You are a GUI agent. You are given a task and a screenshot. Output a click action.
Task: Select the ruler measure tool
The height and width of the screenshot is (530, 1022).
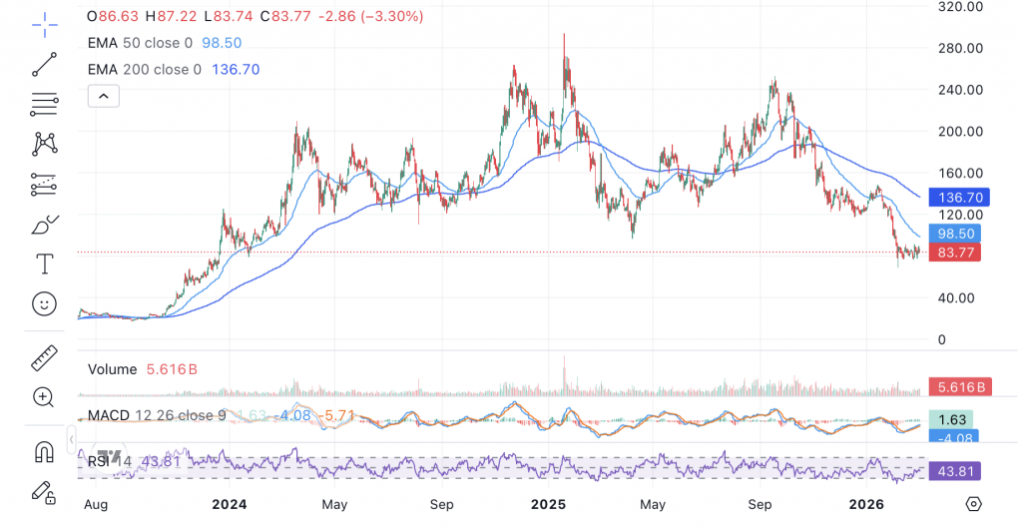pyautogui.click(x=44, y=356)
